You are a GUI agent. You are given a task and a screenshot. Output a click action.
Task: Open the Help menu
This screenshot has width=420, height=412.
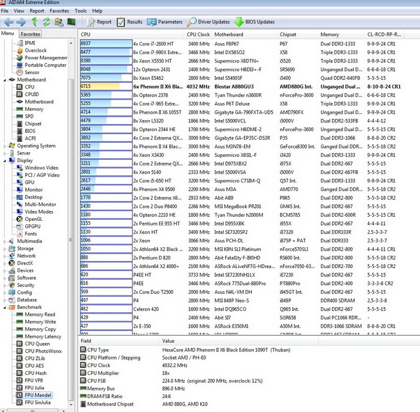tap(97, 11)
